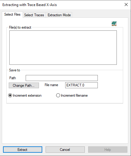Activate the Select Files tab

[12, 14]
